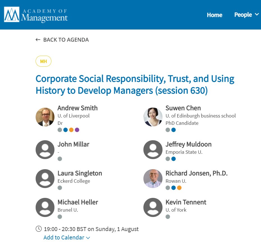This screenshot has height=242, width=261.
Task: Click the Academy of Management logo
Action: 36,15
